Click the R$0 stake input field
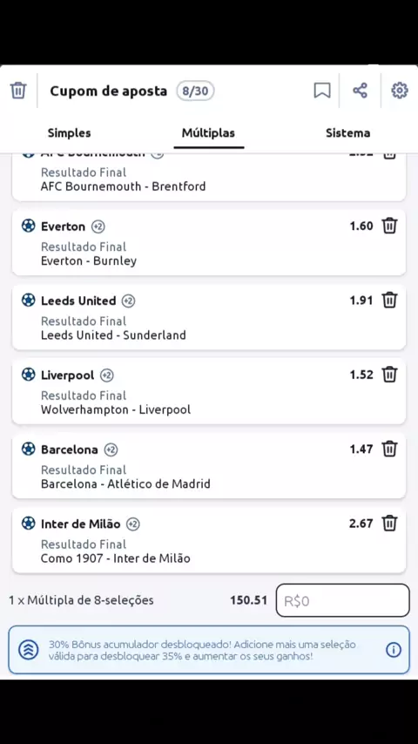Image resolution: width=418 pixels, height=744 pixels. [x=342, y=601]
